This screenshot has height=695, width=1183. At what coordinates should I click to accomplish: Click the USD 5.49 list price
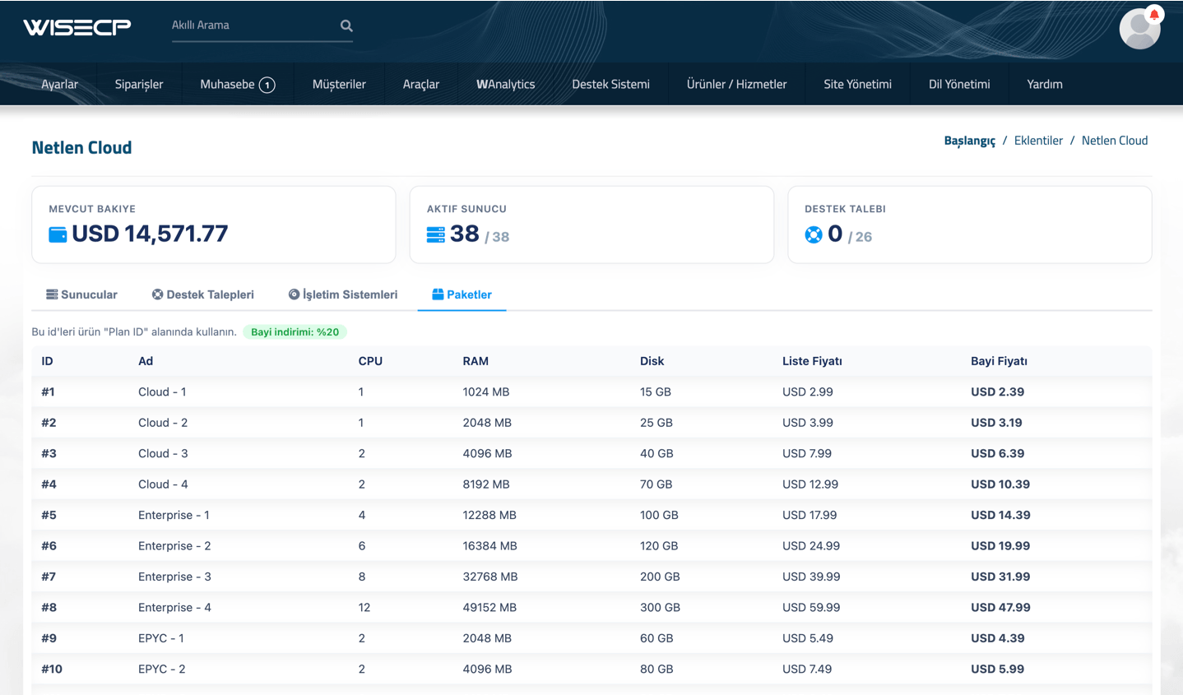click(x=808, y=638)
